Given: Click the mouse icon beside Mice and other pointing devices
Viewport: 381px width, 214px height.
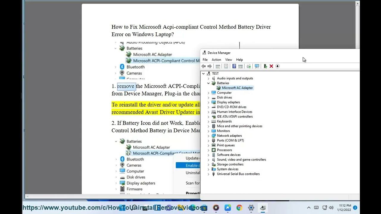Looking at the screenshot, I should [x=213, y=126].
